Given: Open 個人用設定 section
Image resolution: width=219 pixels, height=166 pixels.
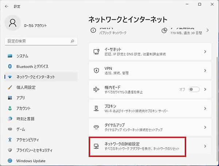Looking at the screenshot, I should 41,87.
